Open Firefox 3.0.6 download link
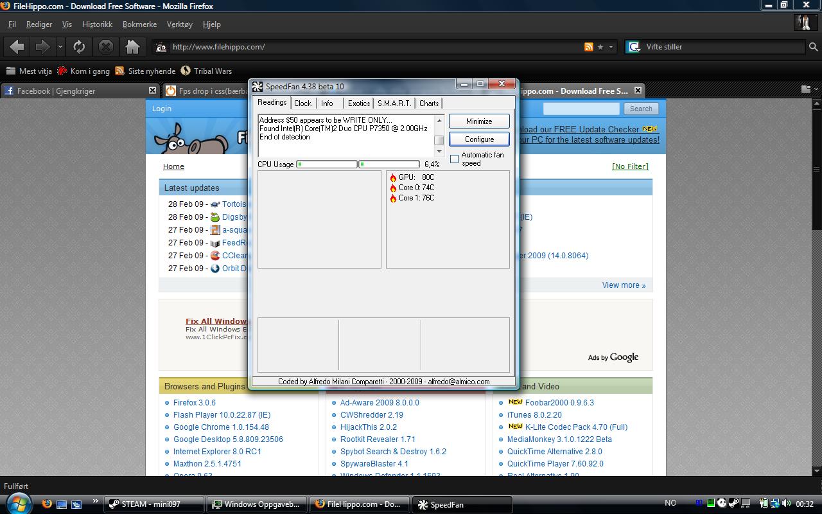822x514 pixels. coord(195,403)
